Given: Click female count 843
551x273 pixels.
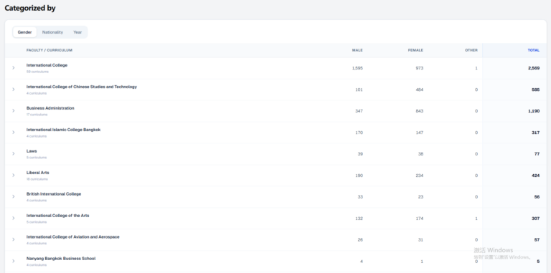Looking at the screenshot, I should click(x=420, y=111).
